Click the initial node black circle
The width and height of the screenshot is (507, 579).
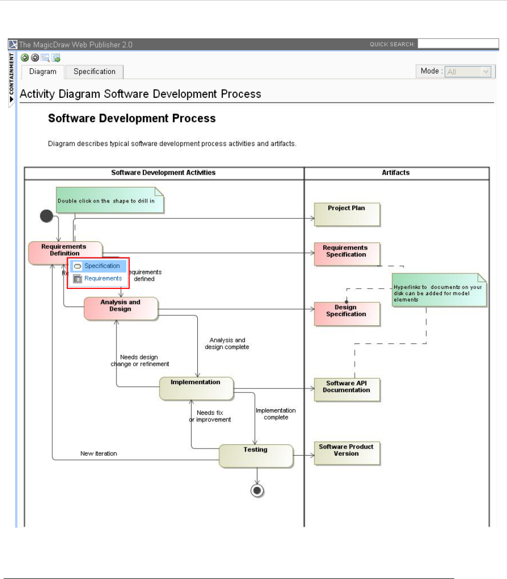tap(47, 216)
